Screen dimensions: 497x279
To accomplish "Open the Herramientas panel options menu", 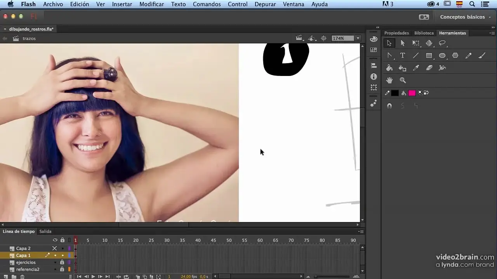I will [492, 33].
